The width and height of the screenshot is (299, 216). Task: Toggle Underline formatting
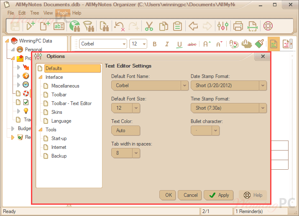tap(179, 45)
